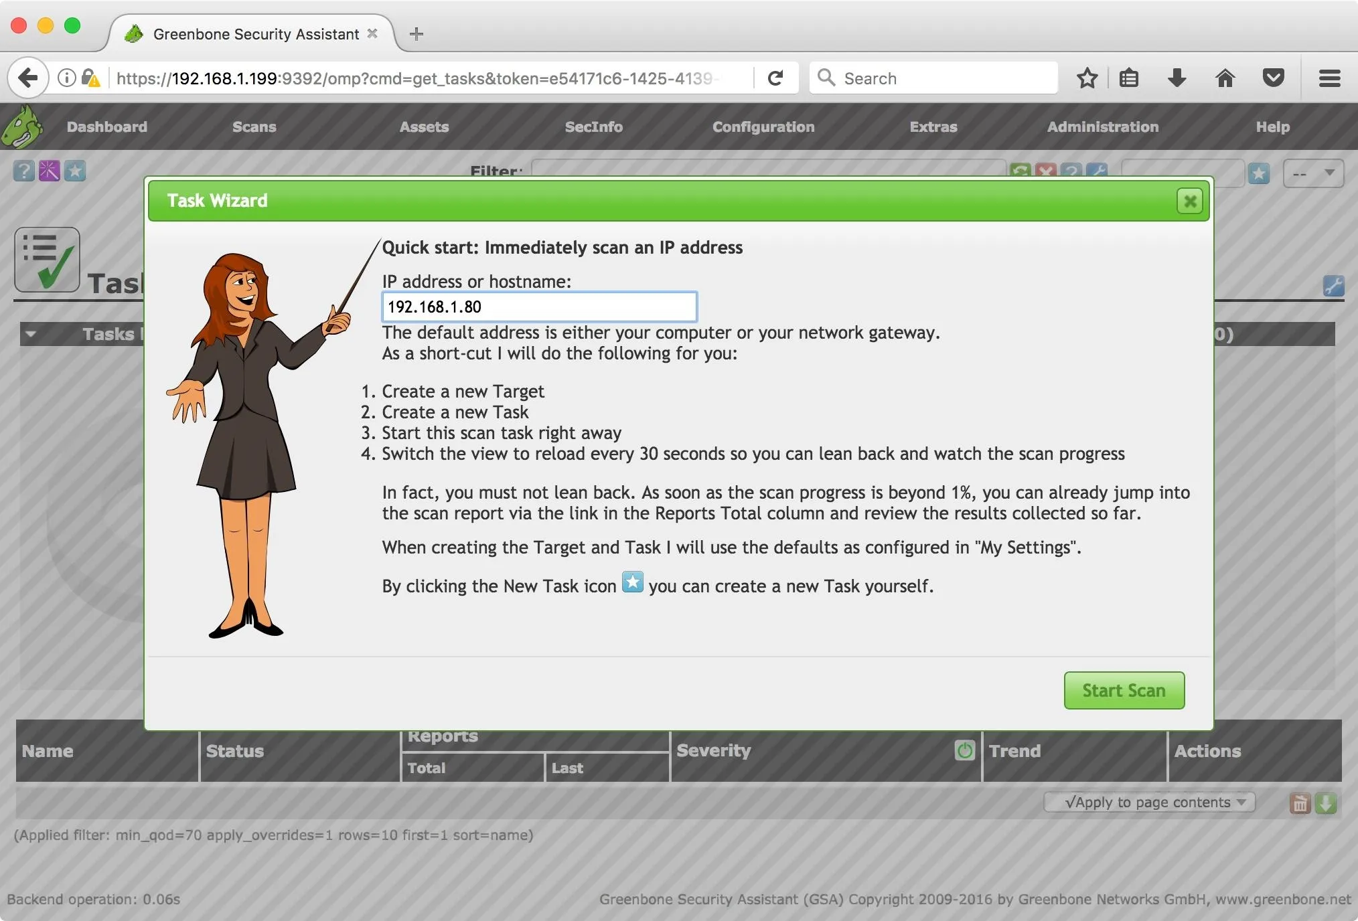Go to browser home page icon
This screenshot has height=921, width=1358.
[x=1225, y=78]
